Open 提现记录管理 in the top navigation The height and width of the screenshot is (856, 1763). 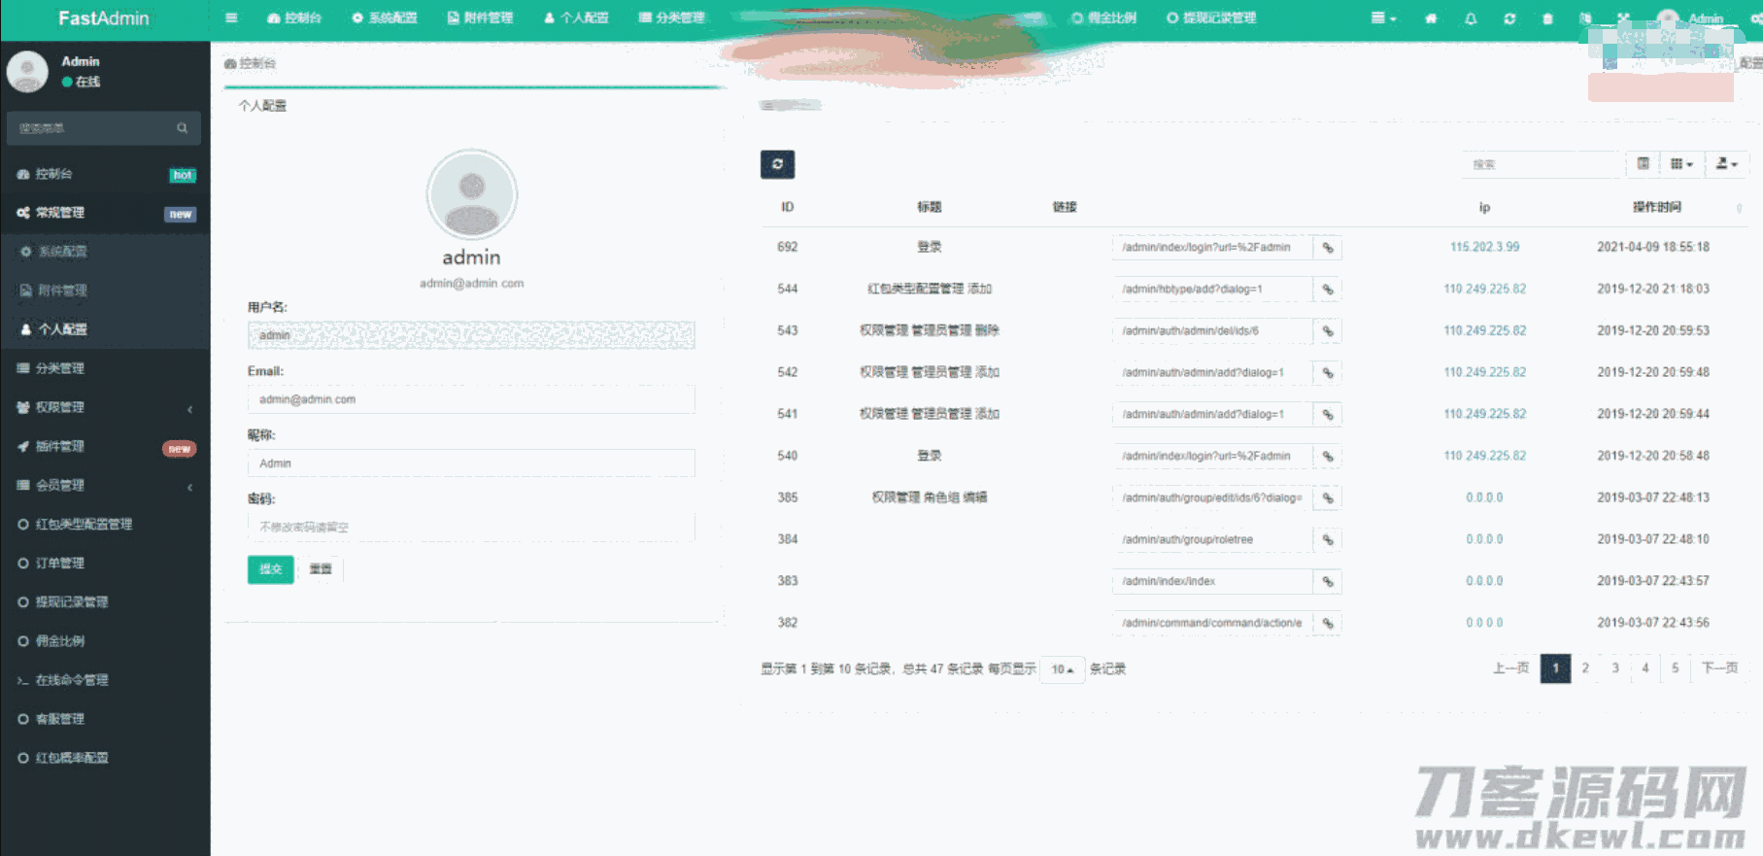(x=1211, y=18)
